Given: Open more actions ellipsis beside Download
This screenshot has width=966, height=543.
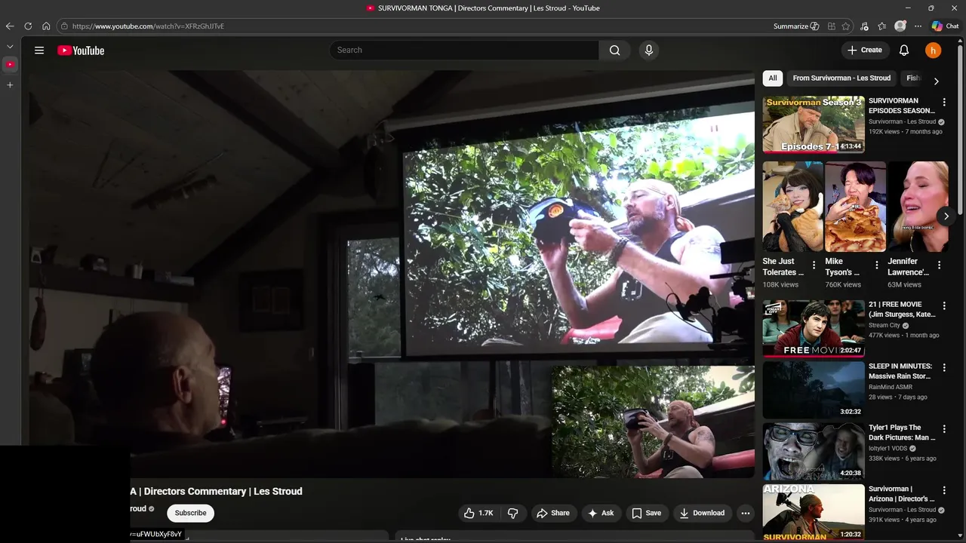Looking at the screenshot, I should coord(746,513).
